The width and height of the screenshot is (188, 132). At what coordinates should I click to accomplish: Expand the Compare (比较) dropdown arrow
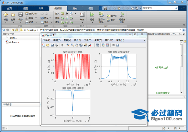pyautogui.click(x=36, y=18)
